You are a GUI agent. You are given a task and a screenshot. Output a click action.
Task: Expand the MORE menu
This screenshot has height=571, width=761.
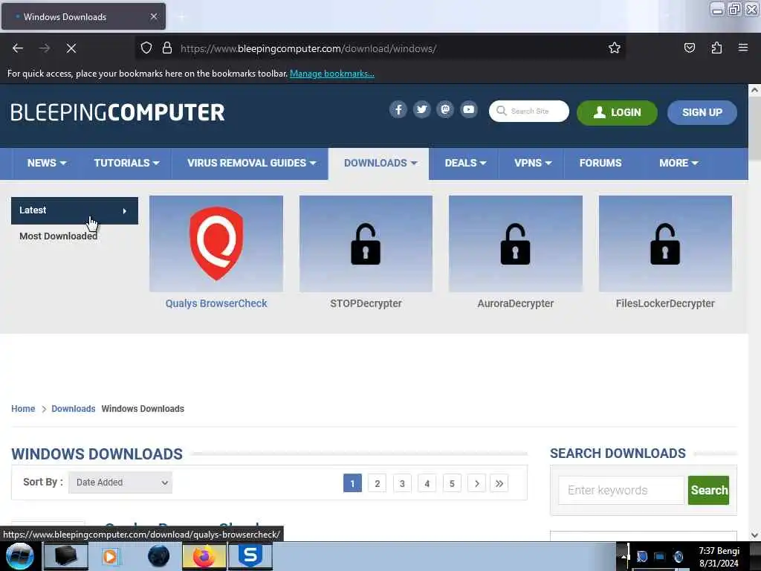tap(678, 163)
